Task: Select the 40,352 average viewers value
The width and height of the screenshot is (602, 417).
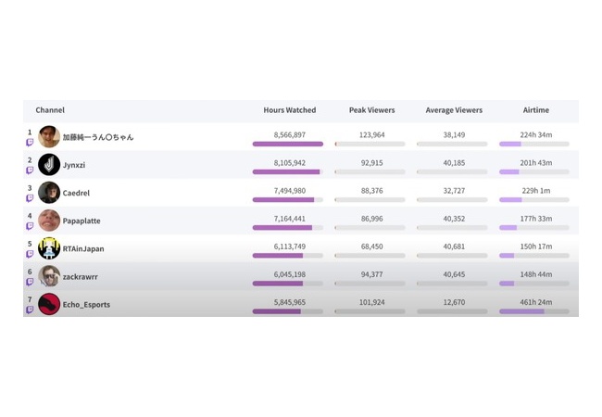Action: (x=454, y=219)
